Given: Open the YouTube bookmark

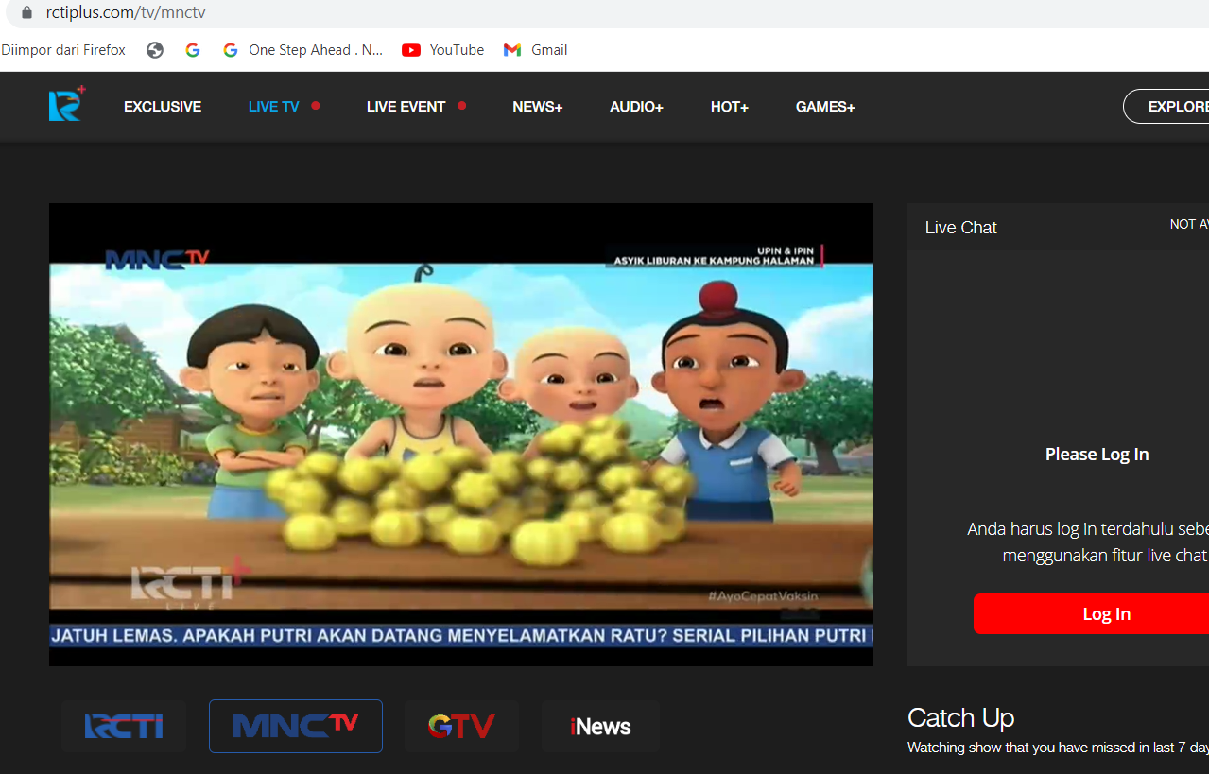Looking at the screenshot, I should [x=443, y=50].
